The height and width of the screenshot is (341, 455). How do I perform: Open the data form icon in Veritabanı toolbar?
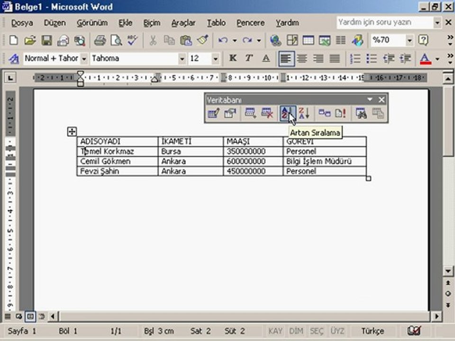(x=214, y=113)
